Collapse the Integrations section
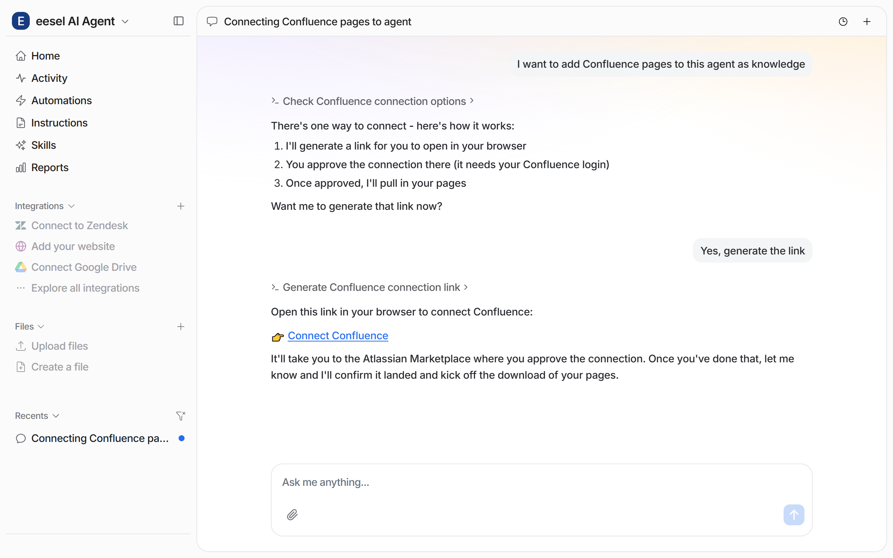This screenshot has height=558, width=893. [x=45, y=206]
